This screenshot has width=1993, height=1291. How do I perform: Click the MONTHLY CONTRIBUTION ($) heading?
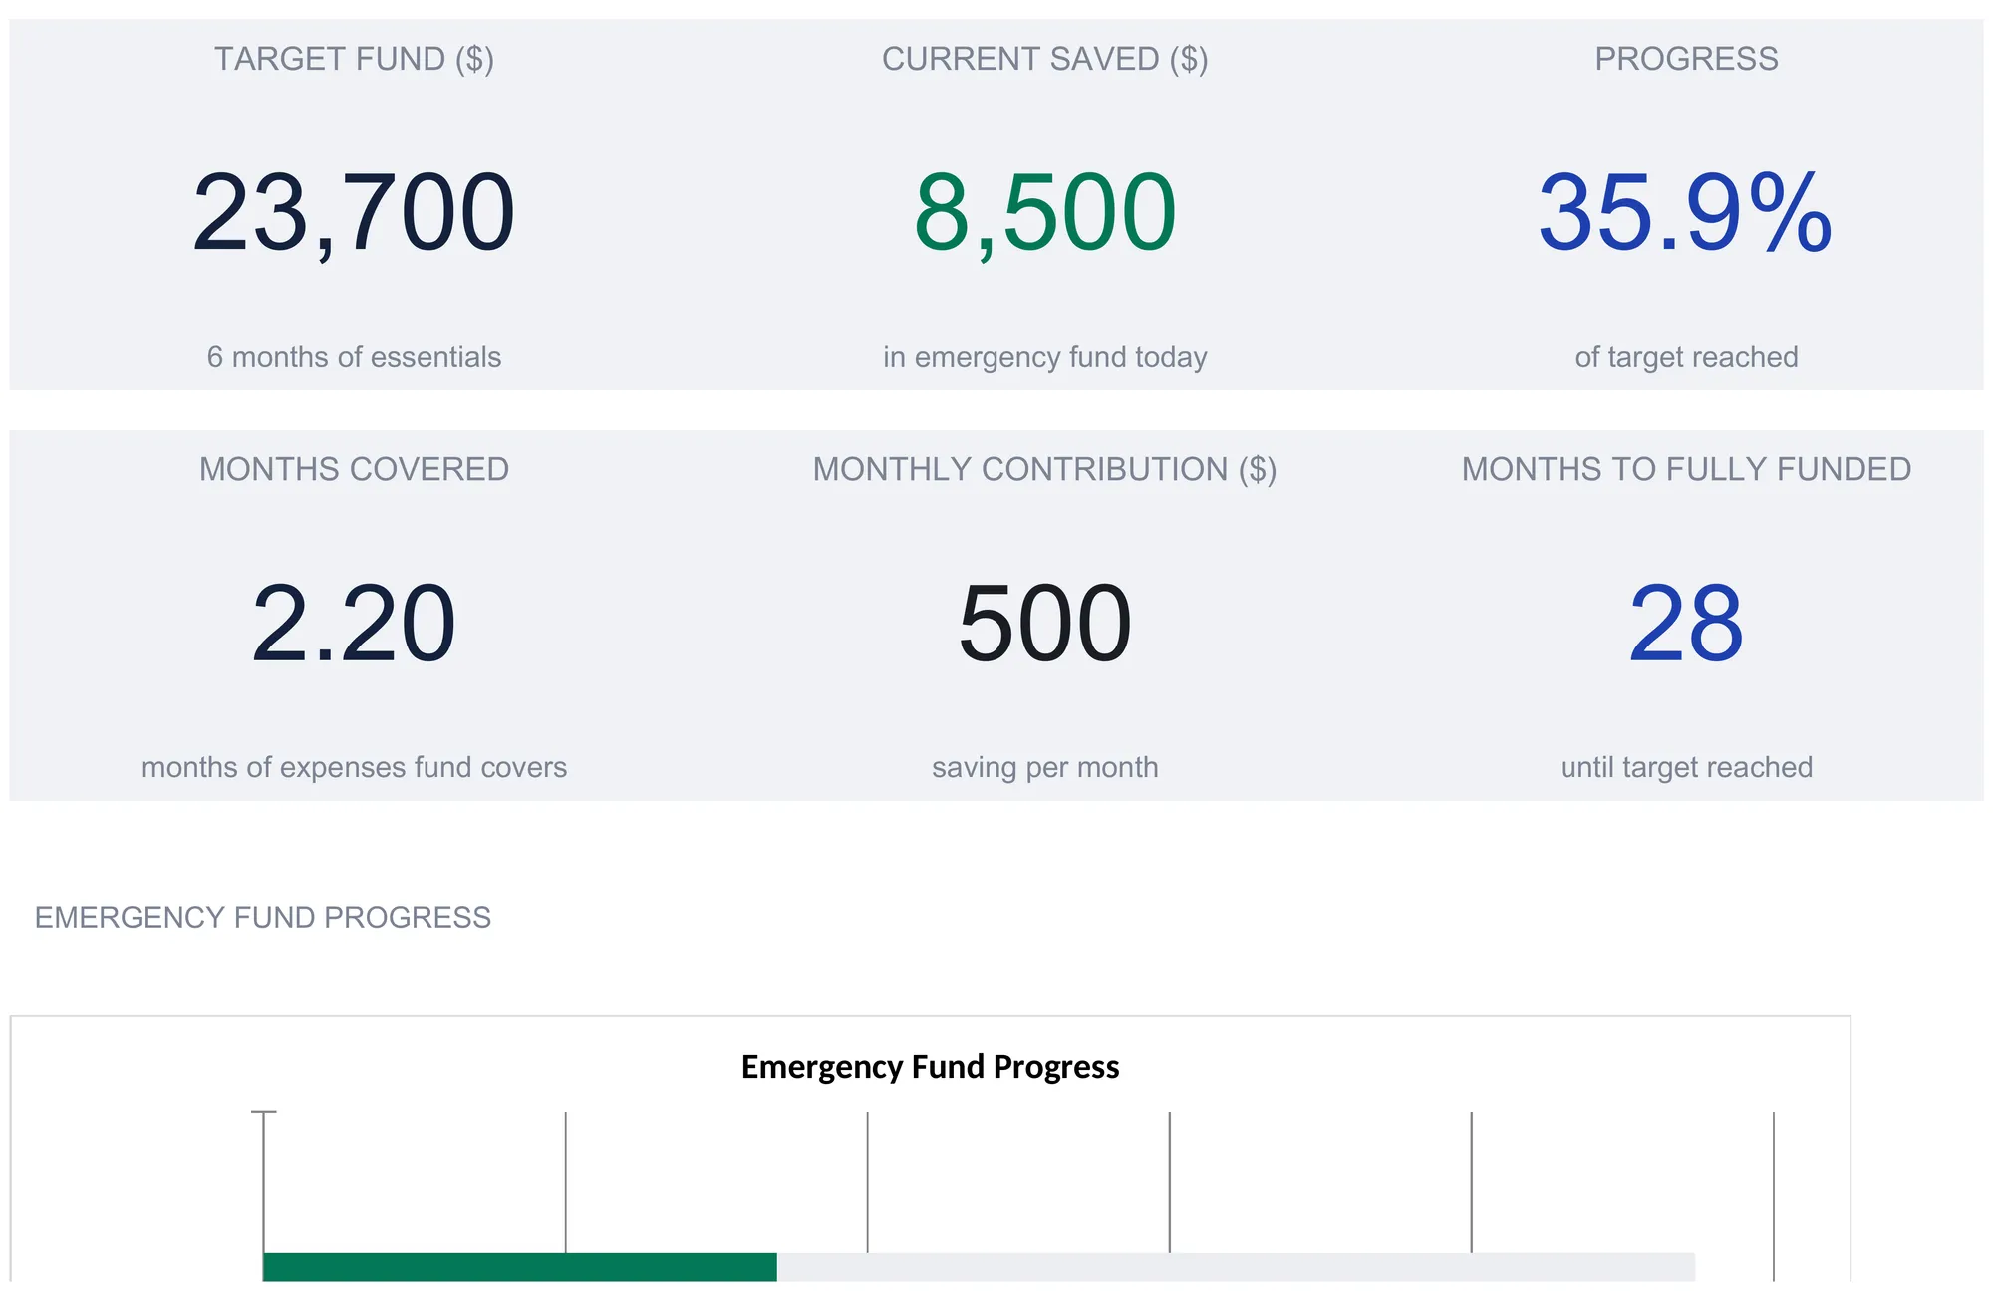(1044, 469)
